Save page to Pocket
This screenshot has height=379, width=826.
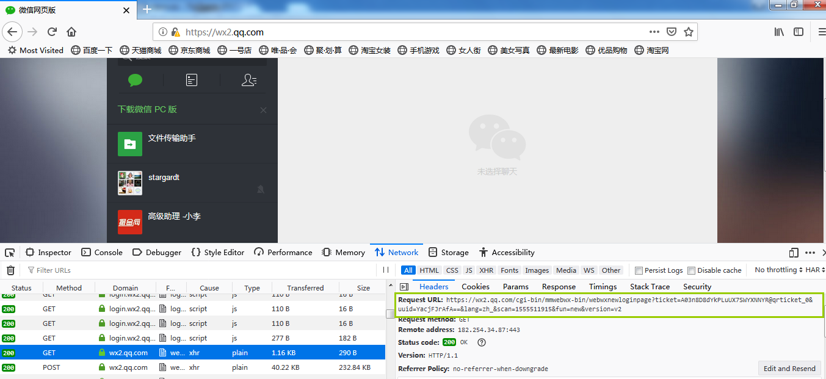click(x=671, y=32)
